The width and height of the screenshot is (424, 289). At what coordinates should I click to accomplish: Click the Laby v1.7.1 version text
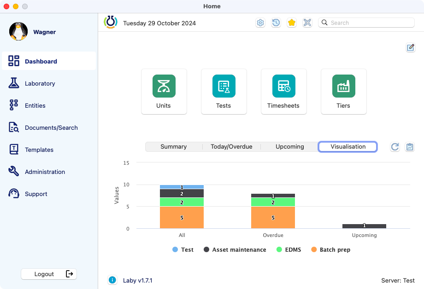point(138,280)
